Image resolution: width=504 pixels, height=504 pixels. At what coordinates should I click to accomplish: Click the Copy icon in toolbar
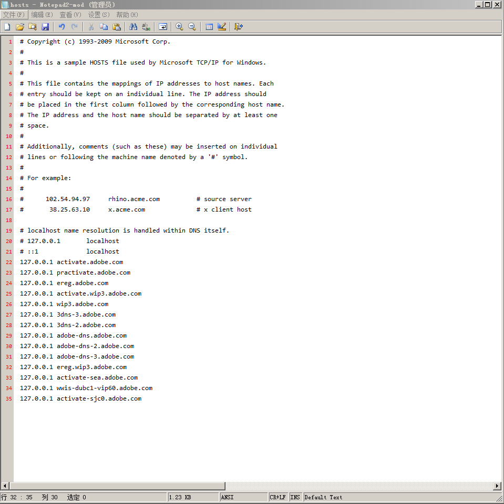point(104,27)
